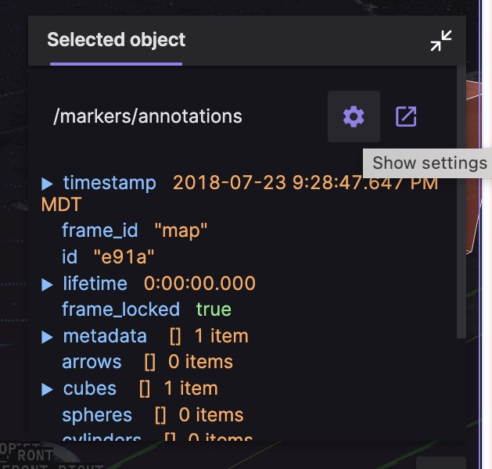Click the frame_id "map" value
The height and width of the screenshot is (469, 492).
point(181,231)
